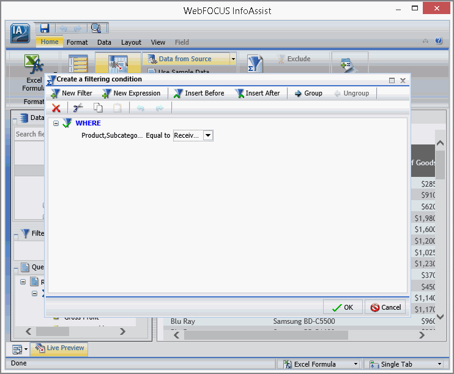This screenshot has width=454, height=374.
Task: Click preview vertical scrollbar up arrow
Action: point(440,143)
